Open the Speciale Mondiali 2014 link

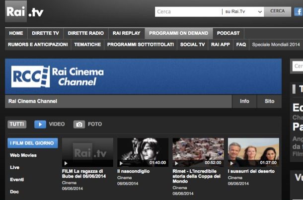click(276, 45)
